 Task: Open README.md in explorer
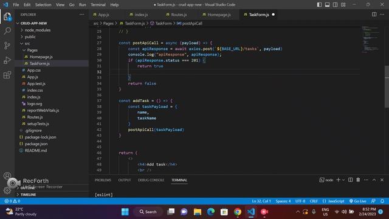coord(52,150)
